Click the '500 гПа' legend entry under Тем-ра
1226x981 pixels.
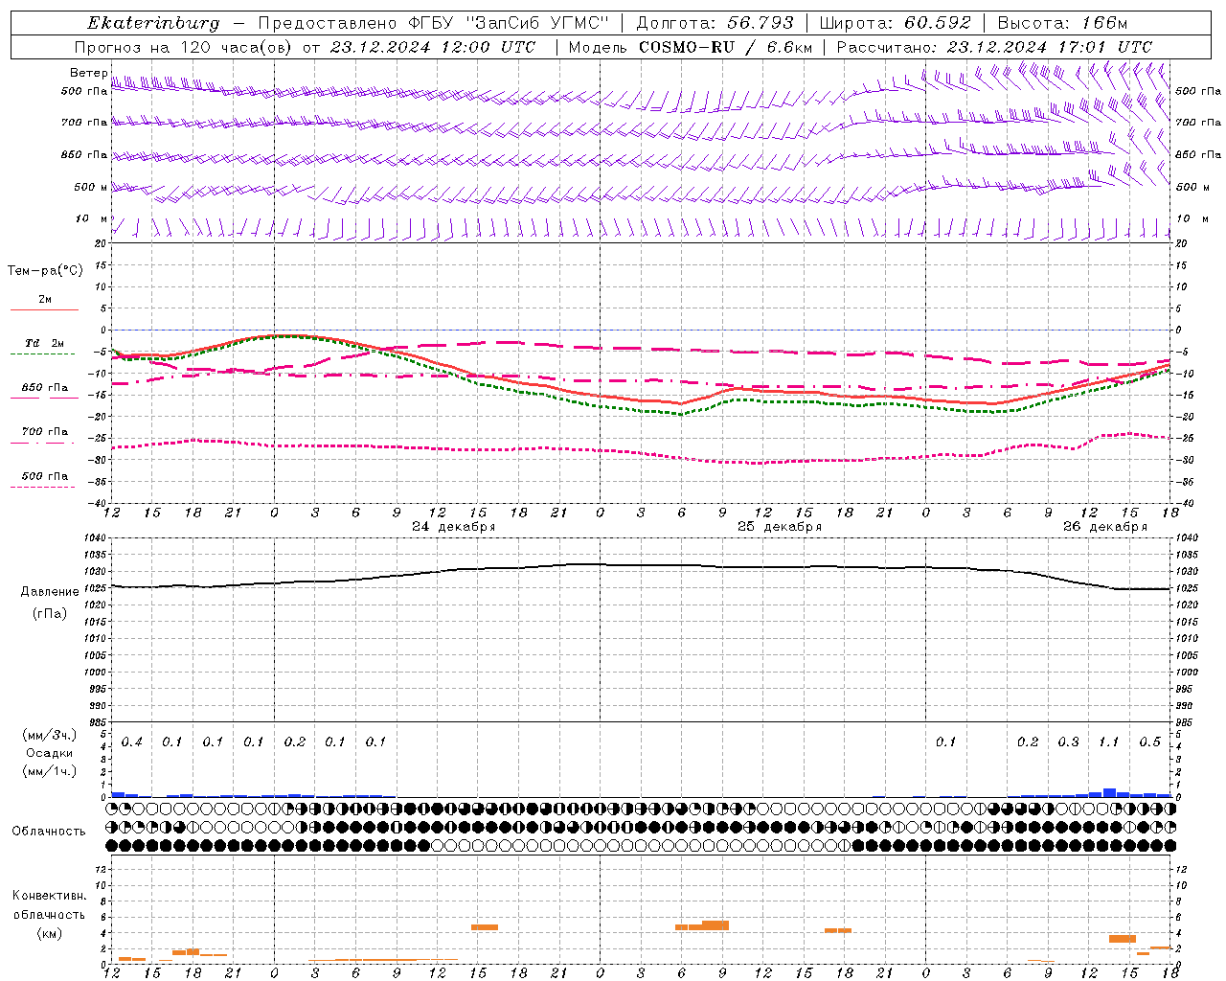45,476
